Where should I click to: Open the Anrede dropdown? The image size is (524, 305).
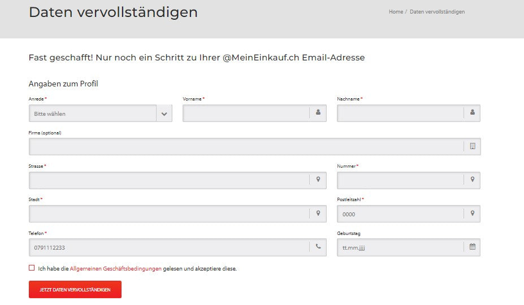[93, 114]
